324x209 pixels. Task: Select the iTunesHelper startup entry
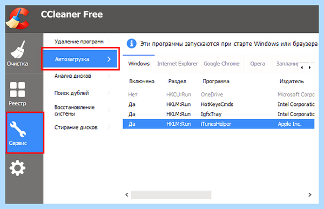(219, 124)
